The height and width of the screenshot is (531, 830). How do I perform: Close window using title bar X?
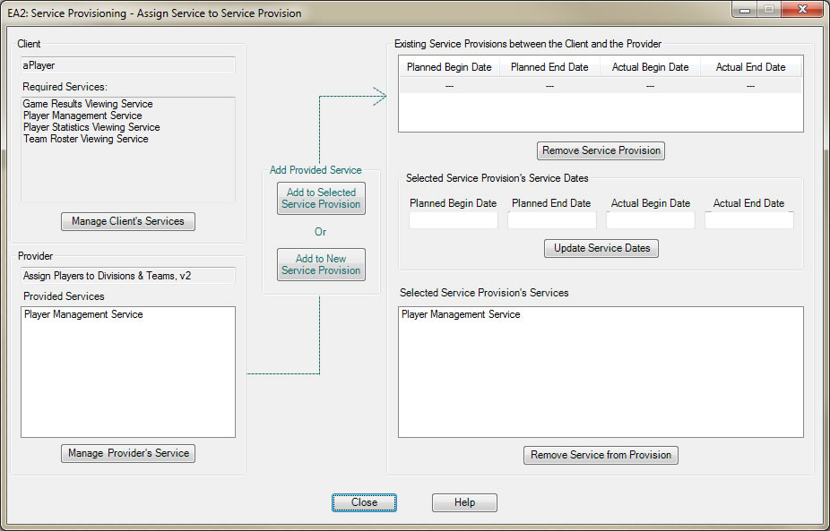point(802,10)
